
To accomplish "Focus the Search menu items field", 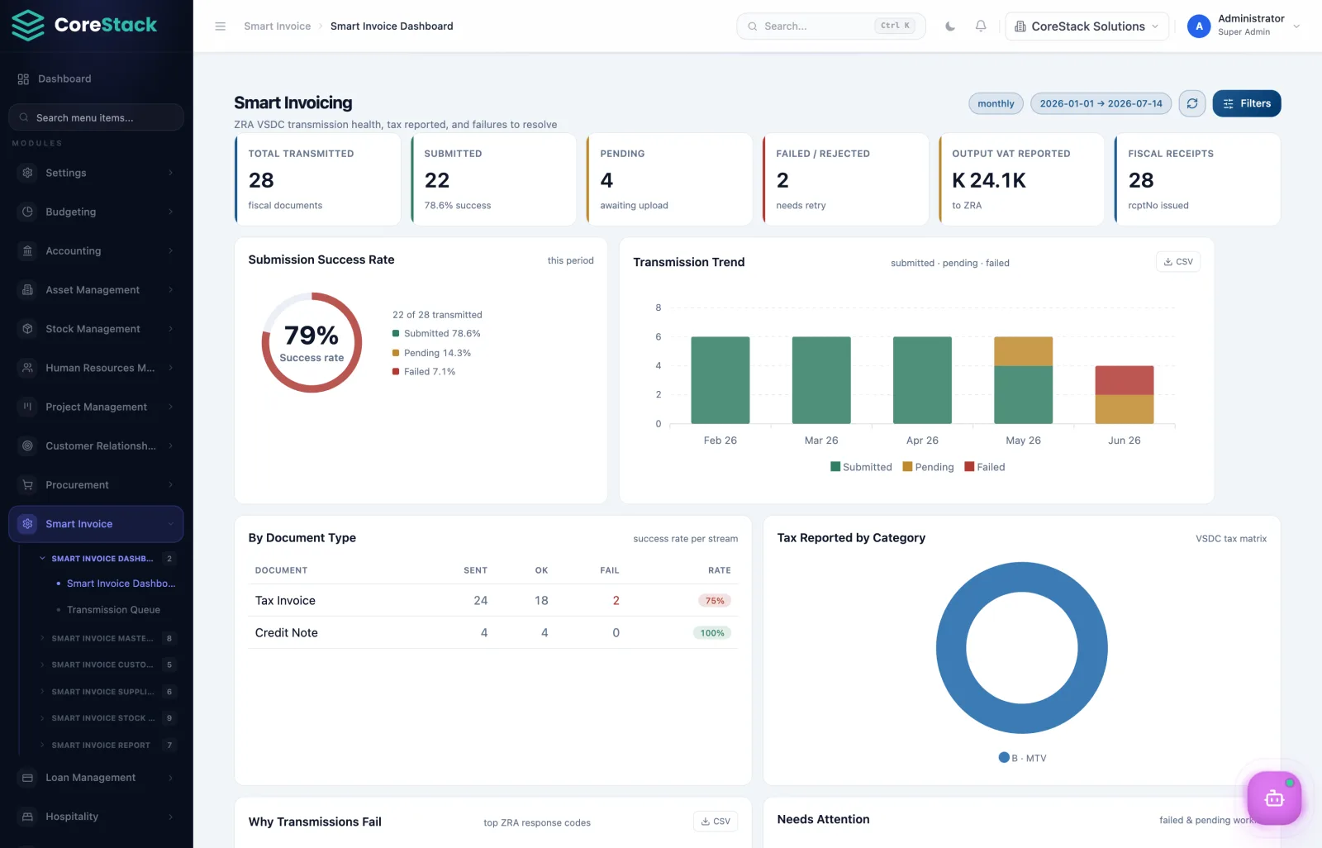I will [x=96, y=117].
